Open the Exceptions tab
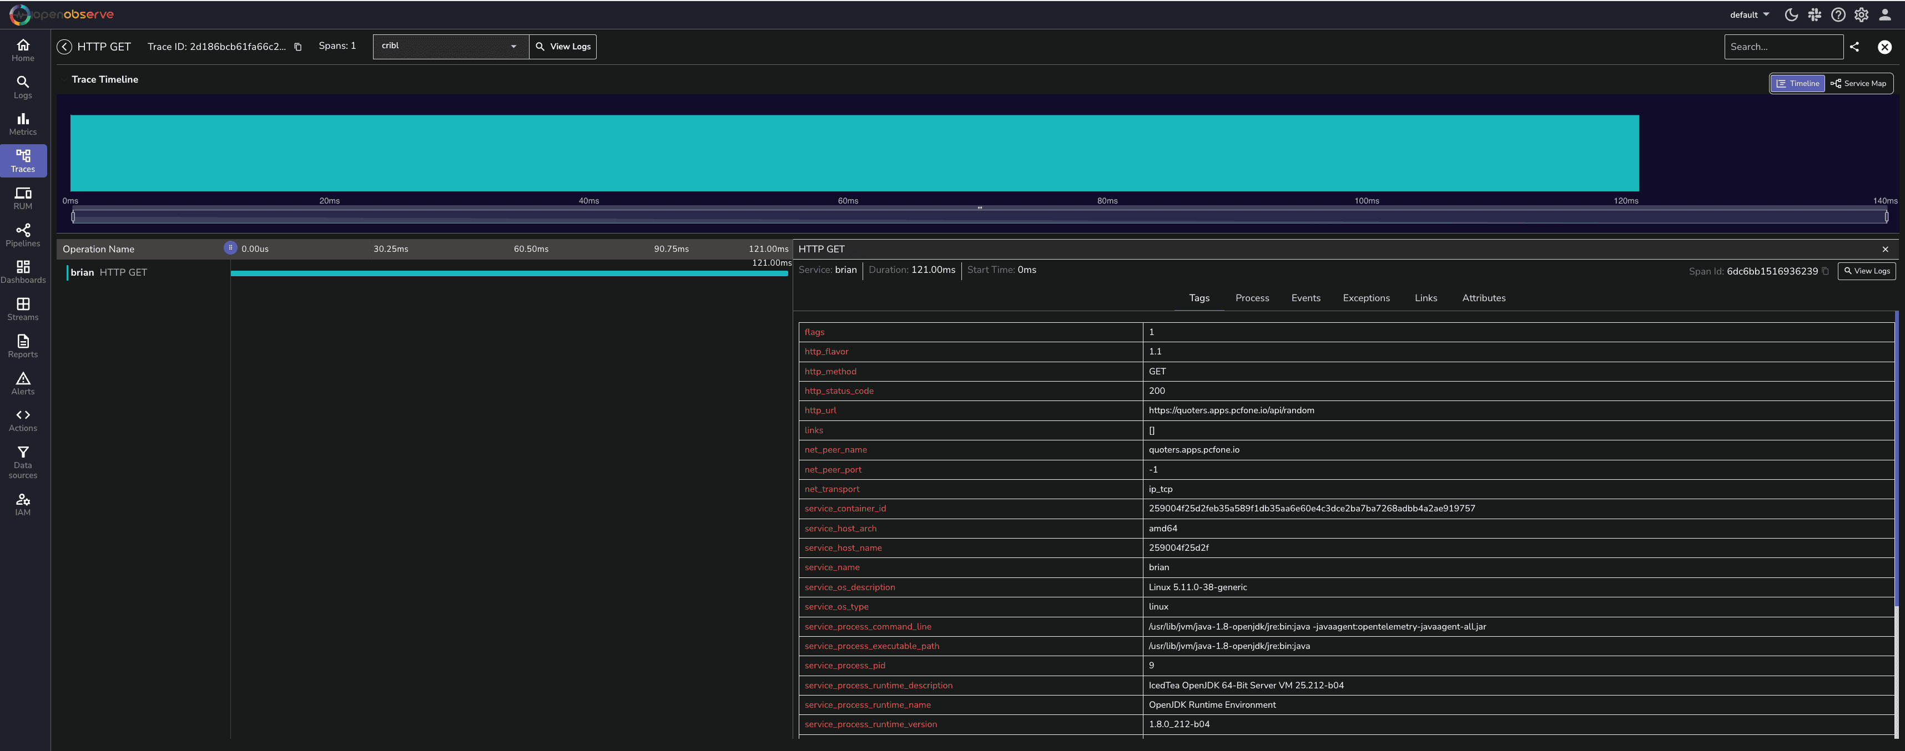The height and width of the screenshot is (751, 1905). (1366, 298)
